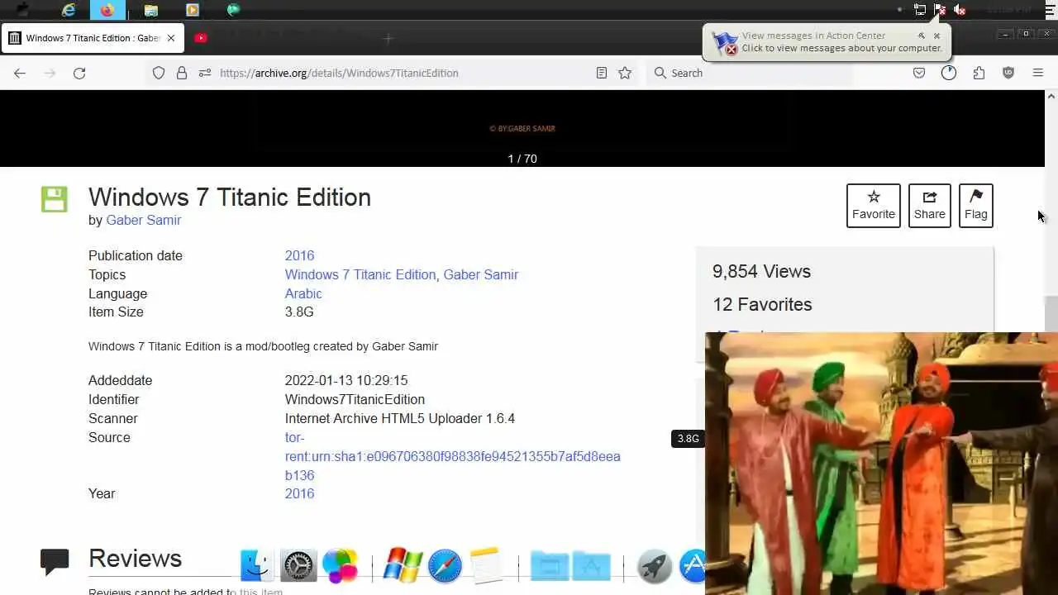Viewport: 1058px width, 595px height.
Task: Click the Share button
Action: point(930,205)
